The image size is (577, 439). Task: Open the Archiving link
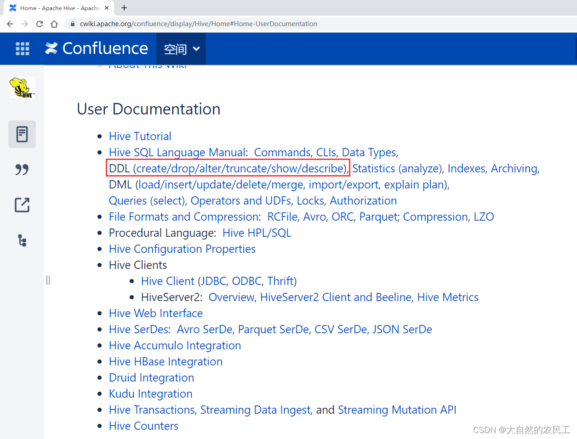514,169
